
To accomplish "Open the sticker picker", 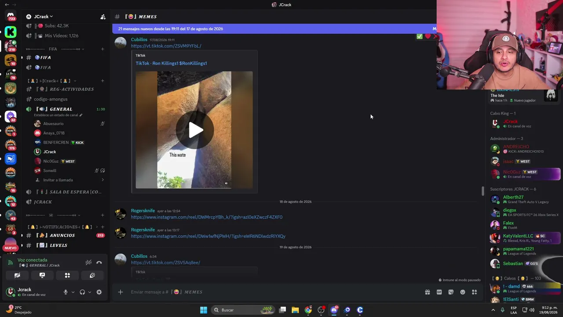I will (x=451, y=292).
